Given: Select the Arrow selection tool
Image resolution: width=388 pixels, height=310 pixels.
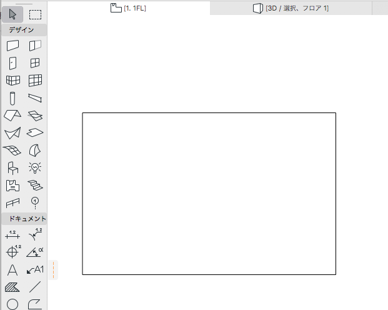Looking at the screenshot, I should coord(12,14).
